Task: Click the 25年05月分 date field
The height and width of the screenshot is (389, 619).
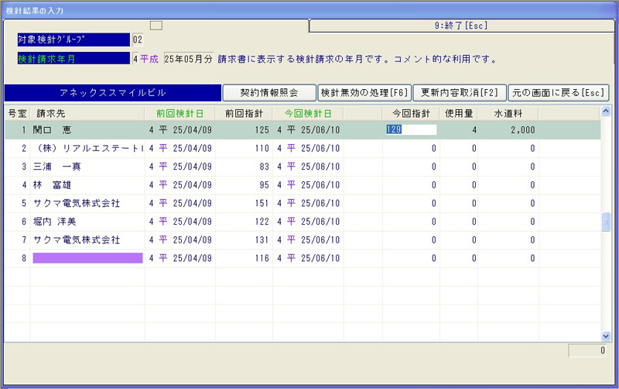Action: click(x=189, y=58)
